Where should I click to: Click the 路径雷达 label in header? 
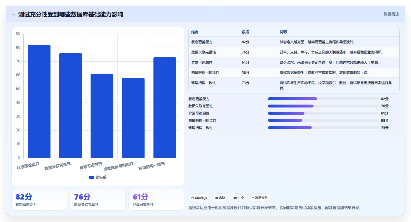391,14
